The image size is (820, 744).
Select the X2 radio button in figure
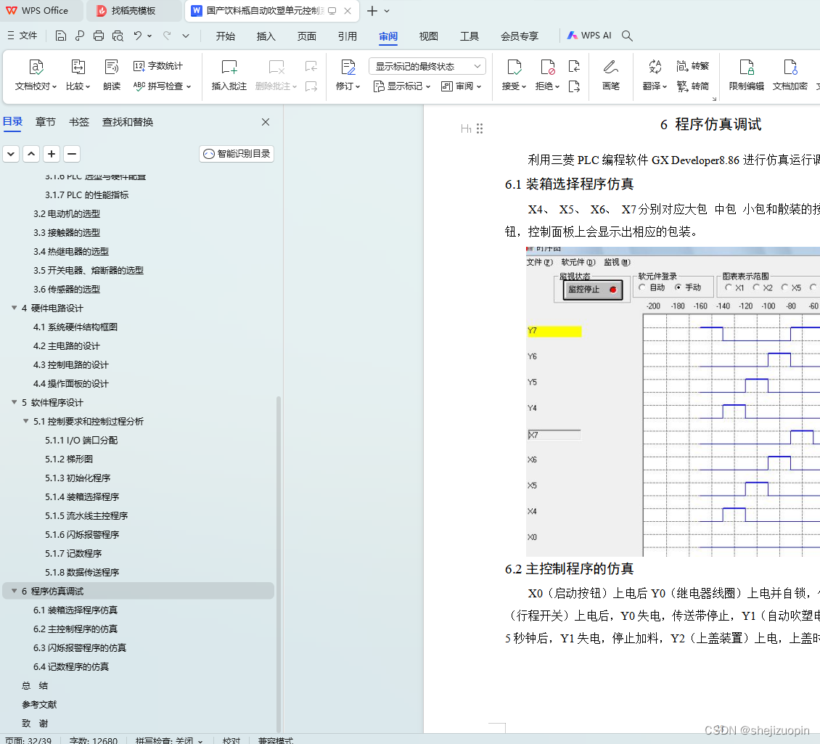(x=756, y=287)
